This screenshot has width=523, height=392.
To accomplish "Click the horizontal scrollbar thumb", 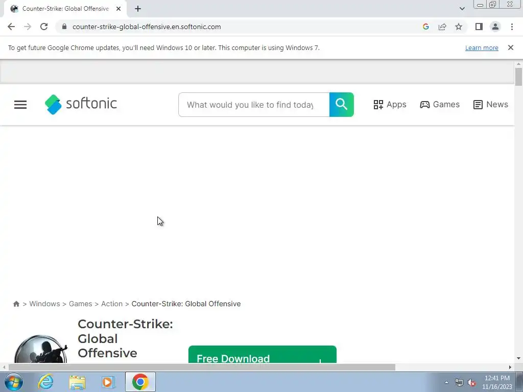I will (202, 367).
